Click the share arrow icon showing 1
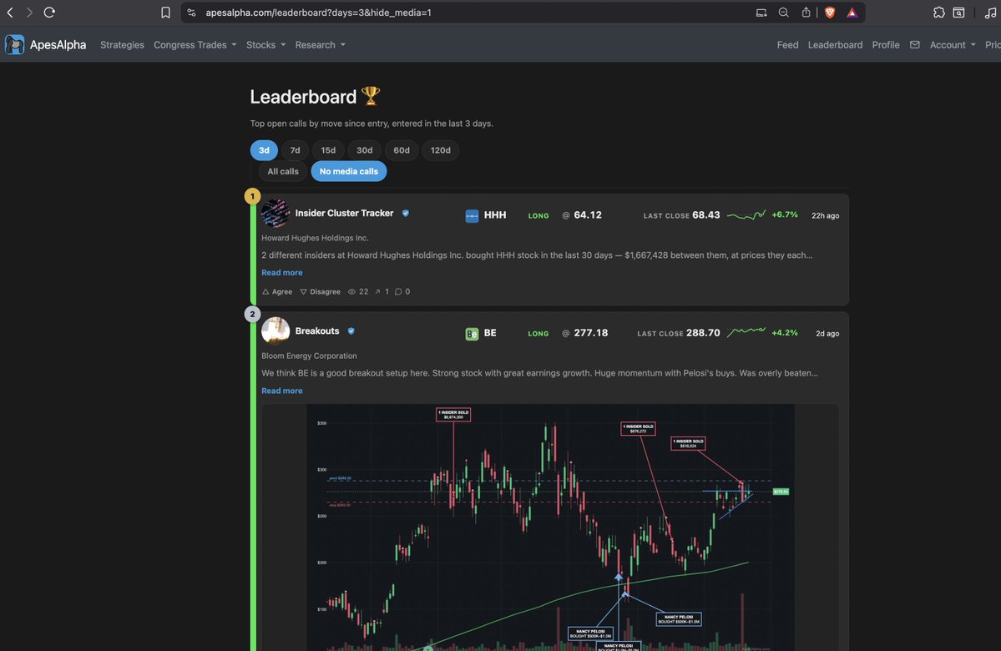The width and height of the screenshot is (1001, 651). 378,291
